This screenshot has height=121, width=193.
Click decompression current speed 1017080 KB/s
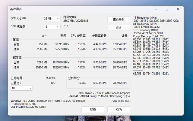coord(61,62)
